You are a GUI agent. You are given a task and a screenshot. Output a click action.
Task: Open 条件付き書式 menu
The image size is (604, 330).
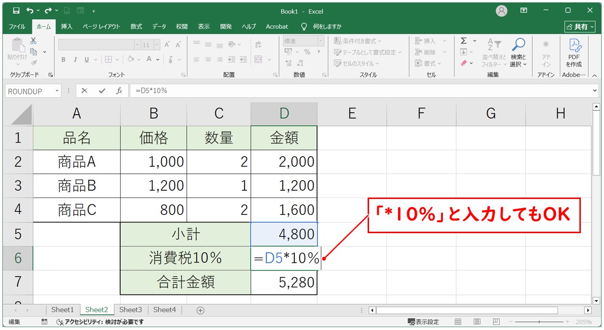358,41
